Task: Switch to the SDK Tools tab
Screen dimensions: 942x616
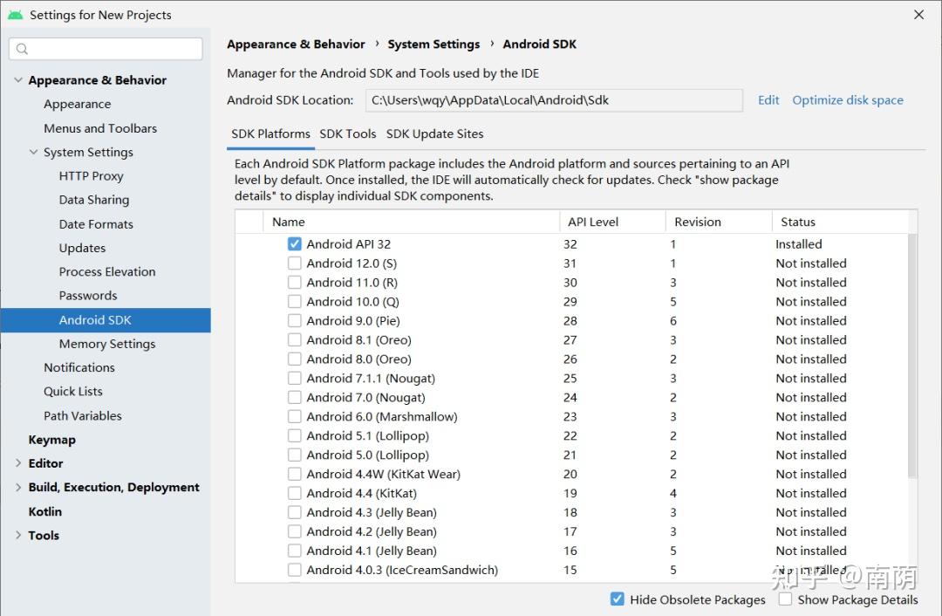Action: pos(348,134)
